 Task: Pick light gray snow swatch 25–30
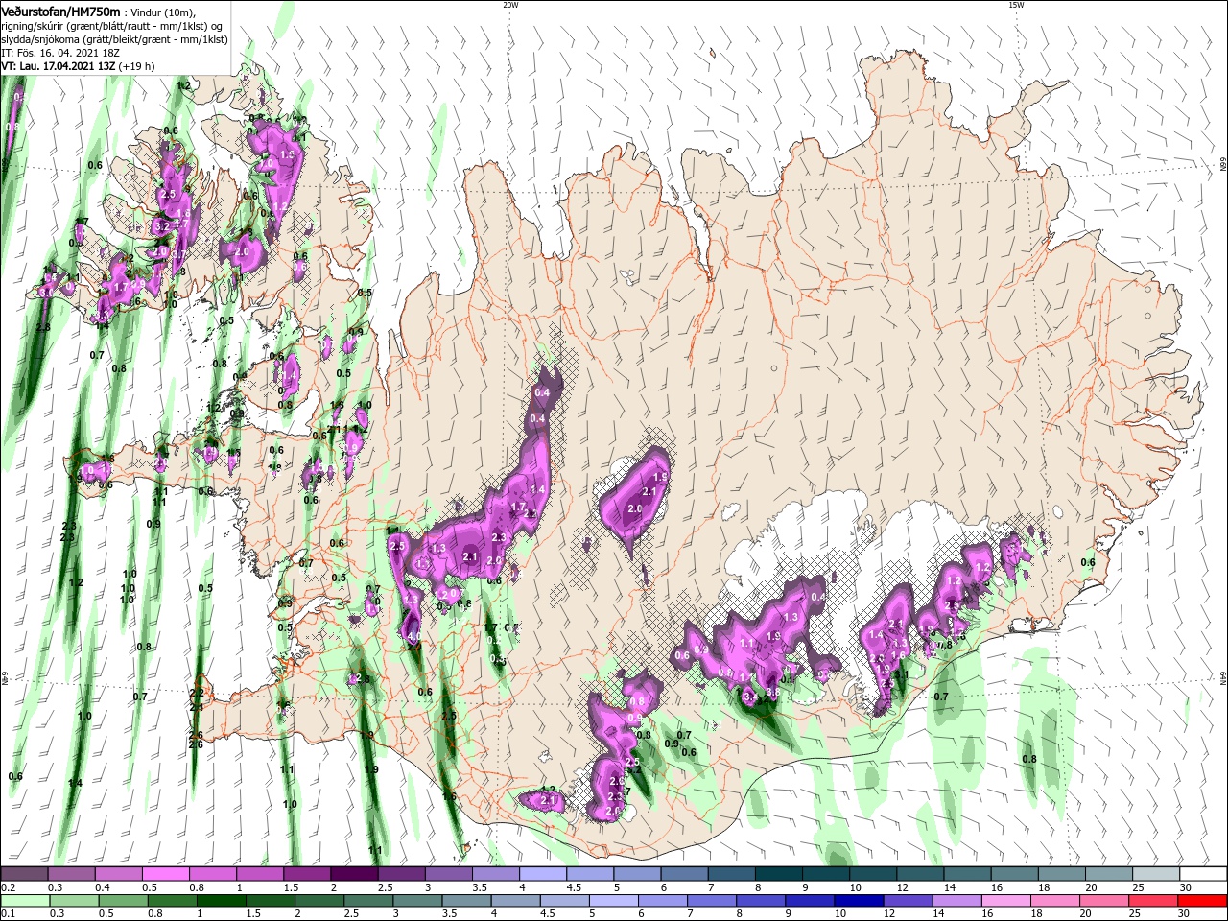pos(1155,874)
